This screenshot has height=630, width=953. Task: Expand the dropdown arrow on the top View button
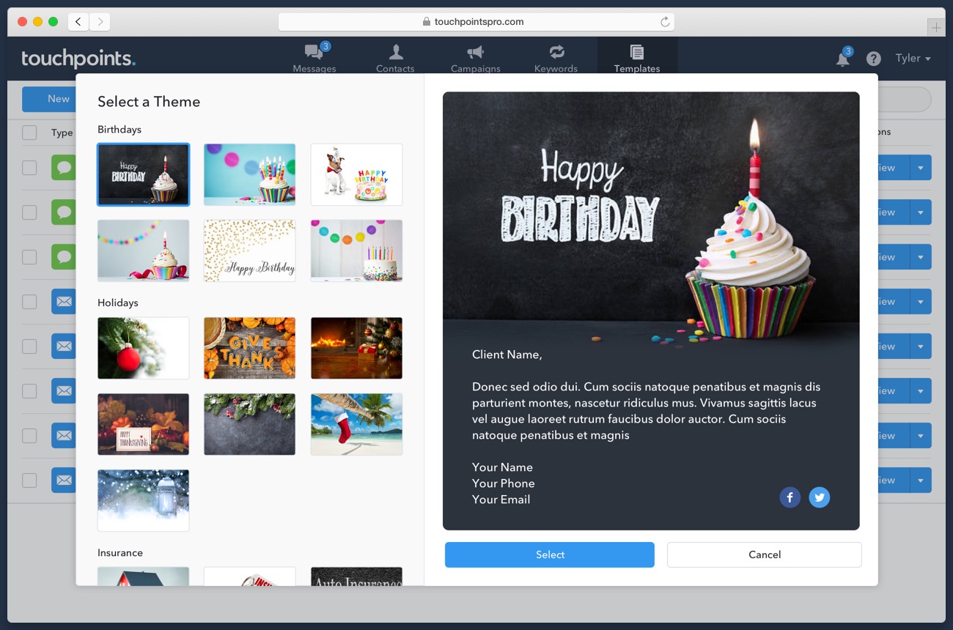pos(920,167)
